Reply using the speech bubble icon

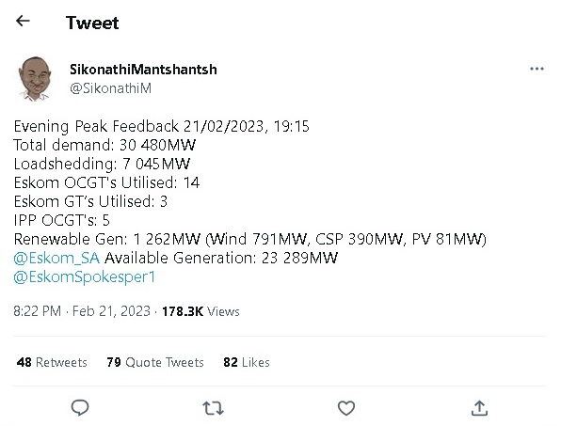click(x=80, y=408)
